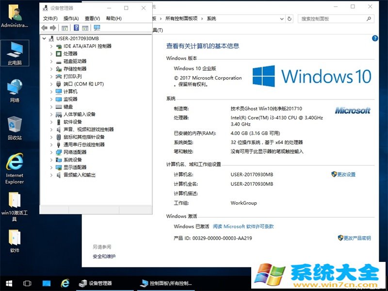Click the 更改产品密钥 link
This screenshot has width=388, height=291.
[x=357, y=238]
